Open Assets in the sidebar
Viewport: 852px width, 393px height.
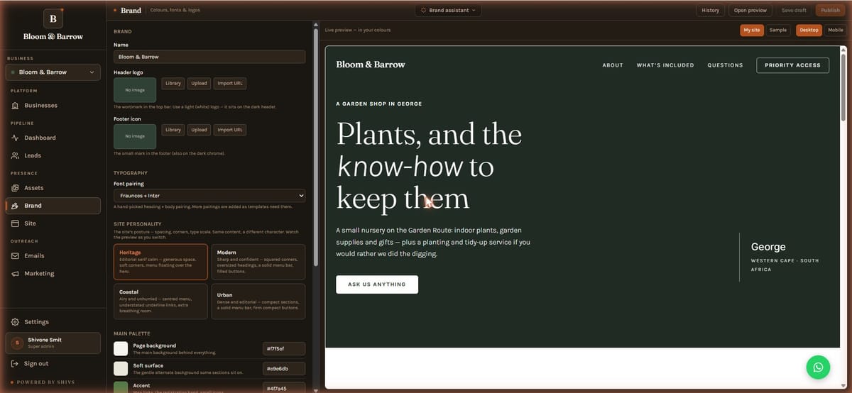tap(53, 188)
